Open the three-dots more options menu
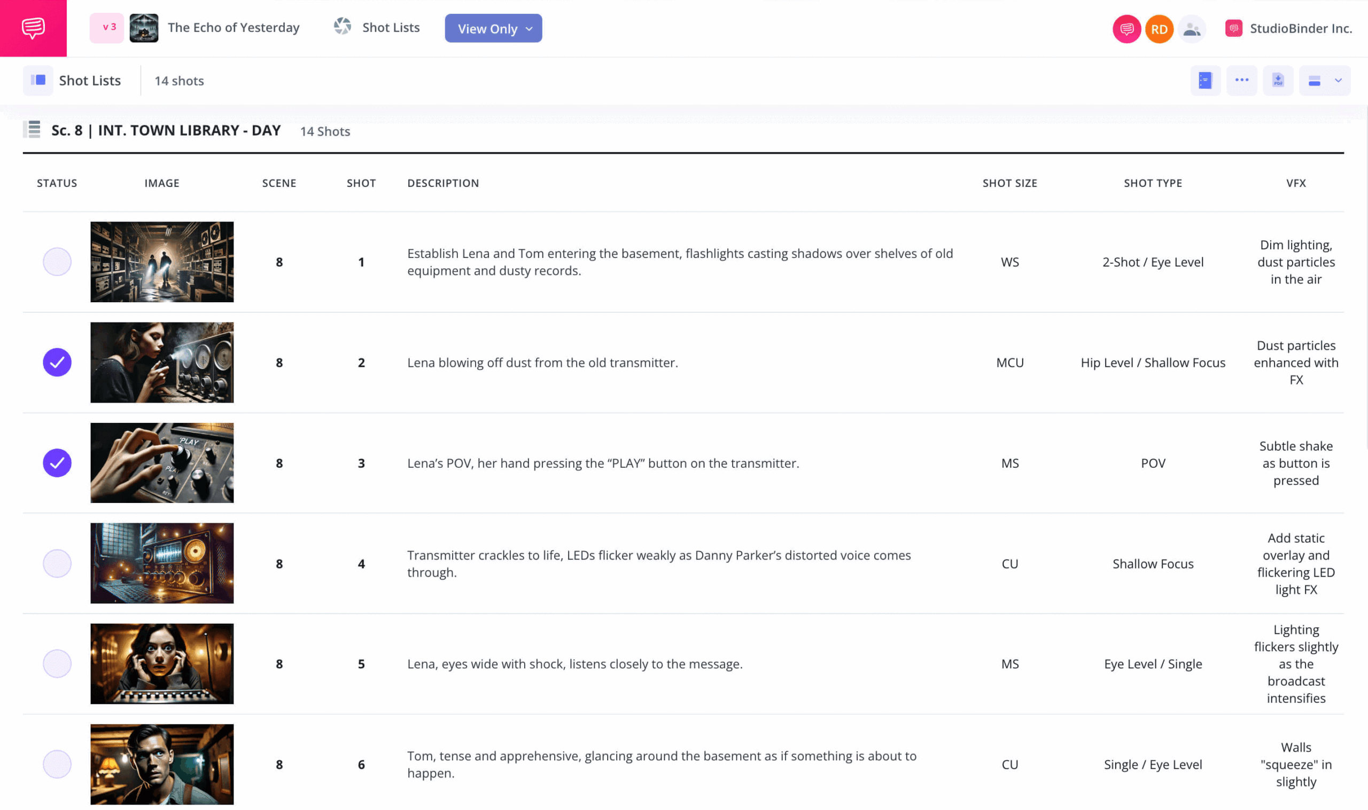This screenshot has width=1368, height=810. (1241, 80)
